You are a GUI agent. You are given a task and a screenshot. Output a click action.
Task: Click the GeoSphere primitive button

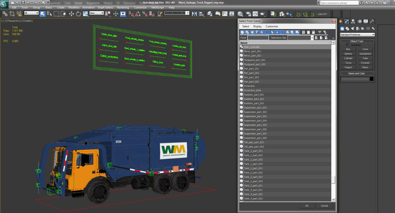coord(365,54)
